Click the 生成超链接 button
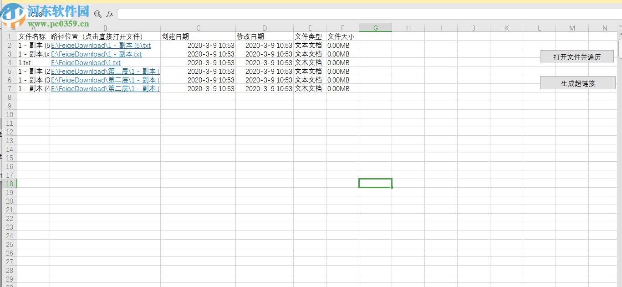Screen dimensions: 622x287 tap(577, 83)
